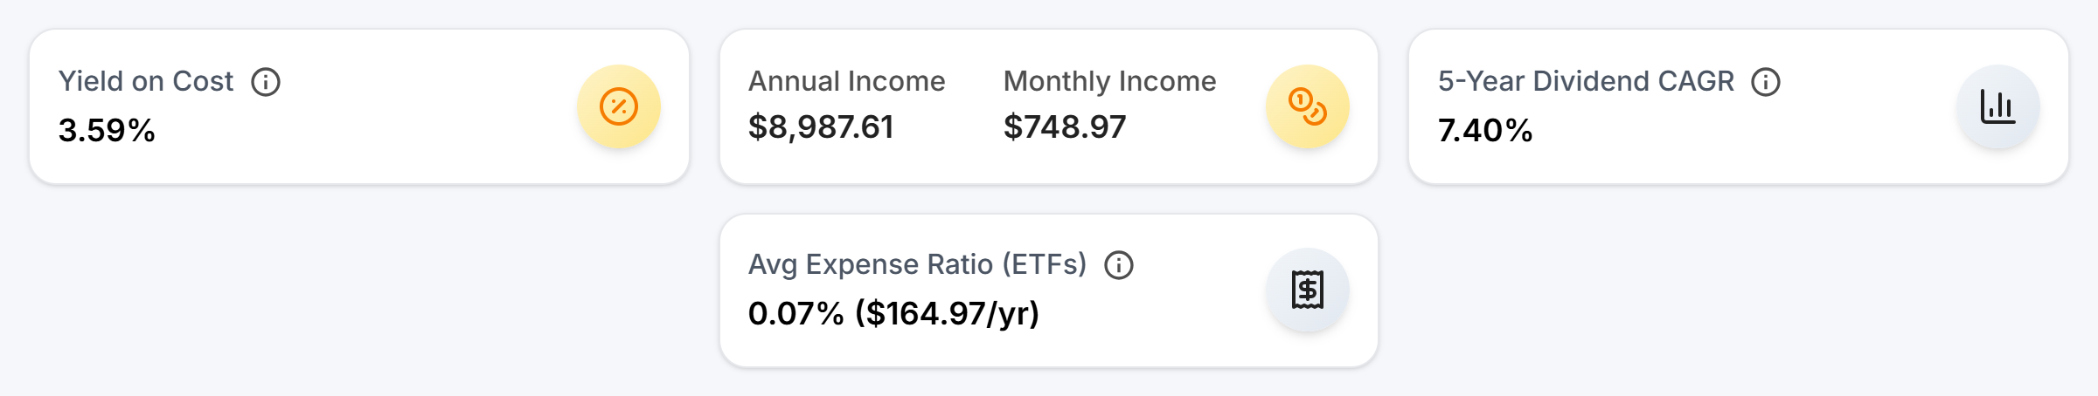Show info for Avg Expense Ratio (ETFs)

tap(1119, 265)
